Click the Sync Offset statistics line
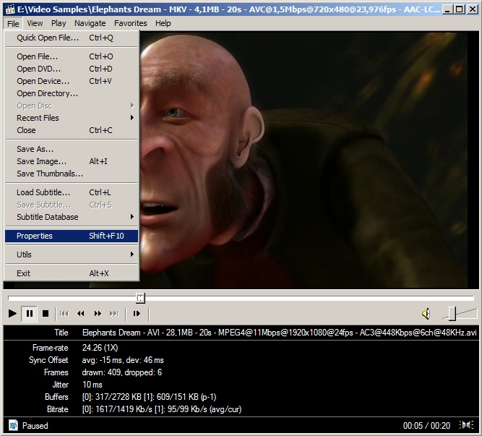This screenshot has height=436, width=482. 123,360
